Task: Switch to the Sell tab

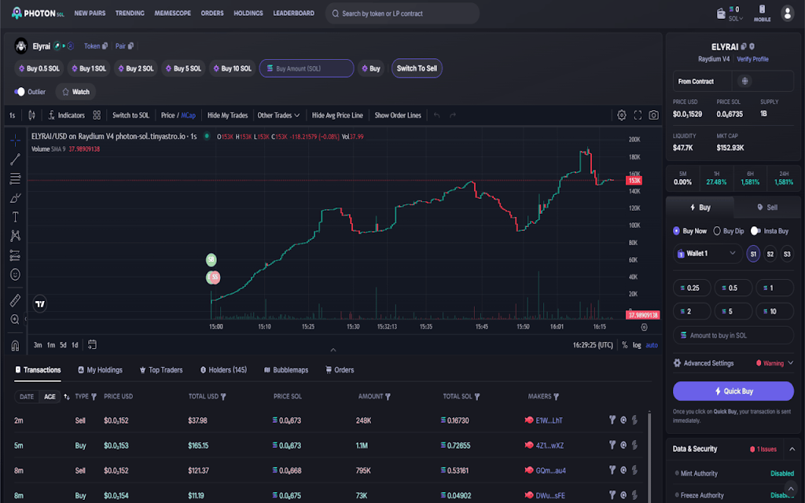Action: point(767,207)
